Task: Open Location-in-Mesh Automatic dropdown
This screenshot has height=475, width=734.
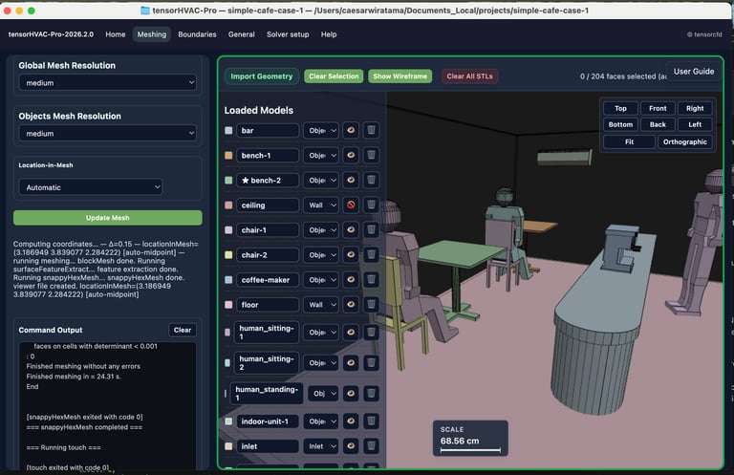Action: pos(91,187)
